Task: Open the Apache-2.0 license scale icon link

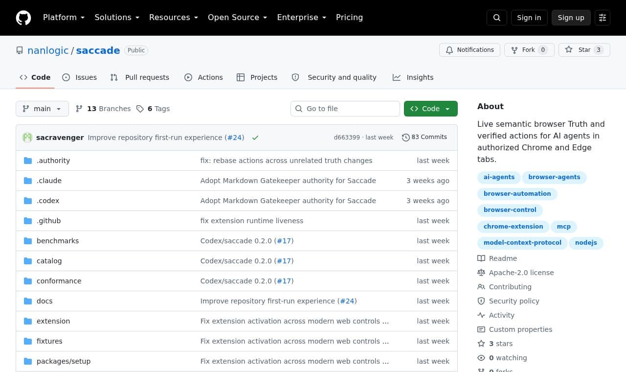Action: tap(515, 273)
